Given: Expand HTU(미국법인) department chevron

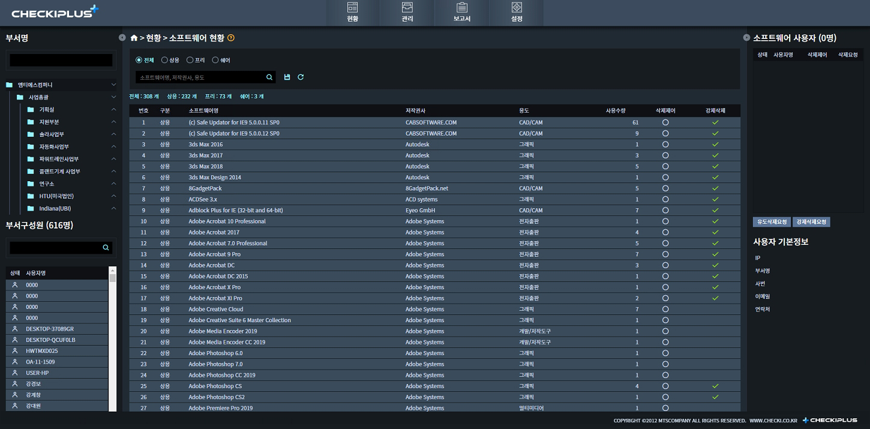Looking at the screenshot, I should pyautogui.click(x=113, y=196).
